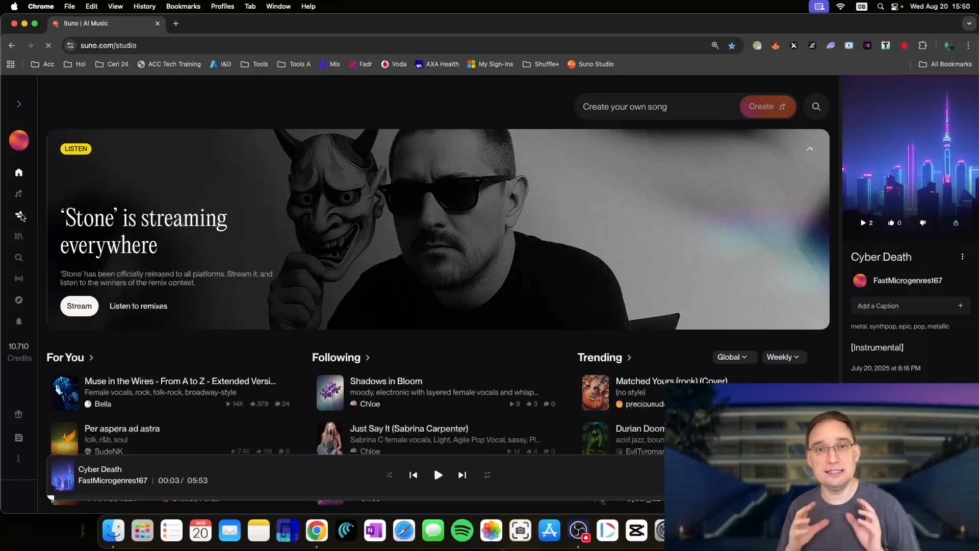Open Explore compass icon in sidebar

[x=19, y=300]
